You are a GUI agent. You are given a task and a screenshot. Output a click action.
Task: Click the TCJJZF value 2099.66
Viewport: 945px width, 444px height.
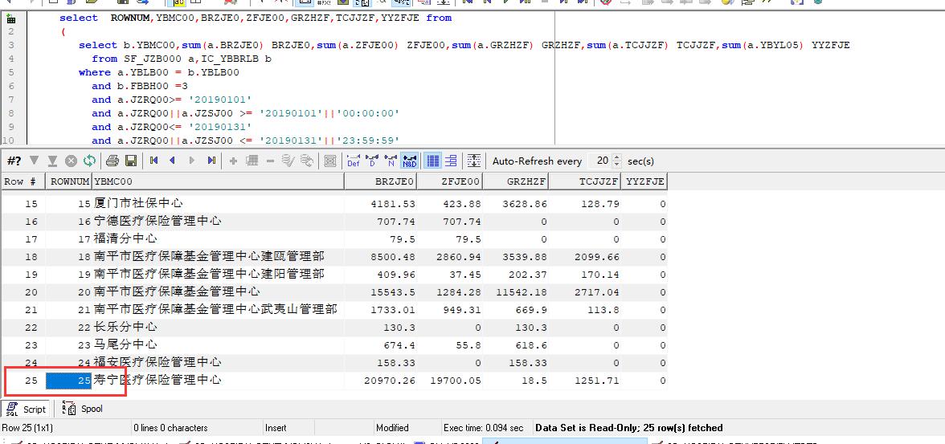point(596,257)
